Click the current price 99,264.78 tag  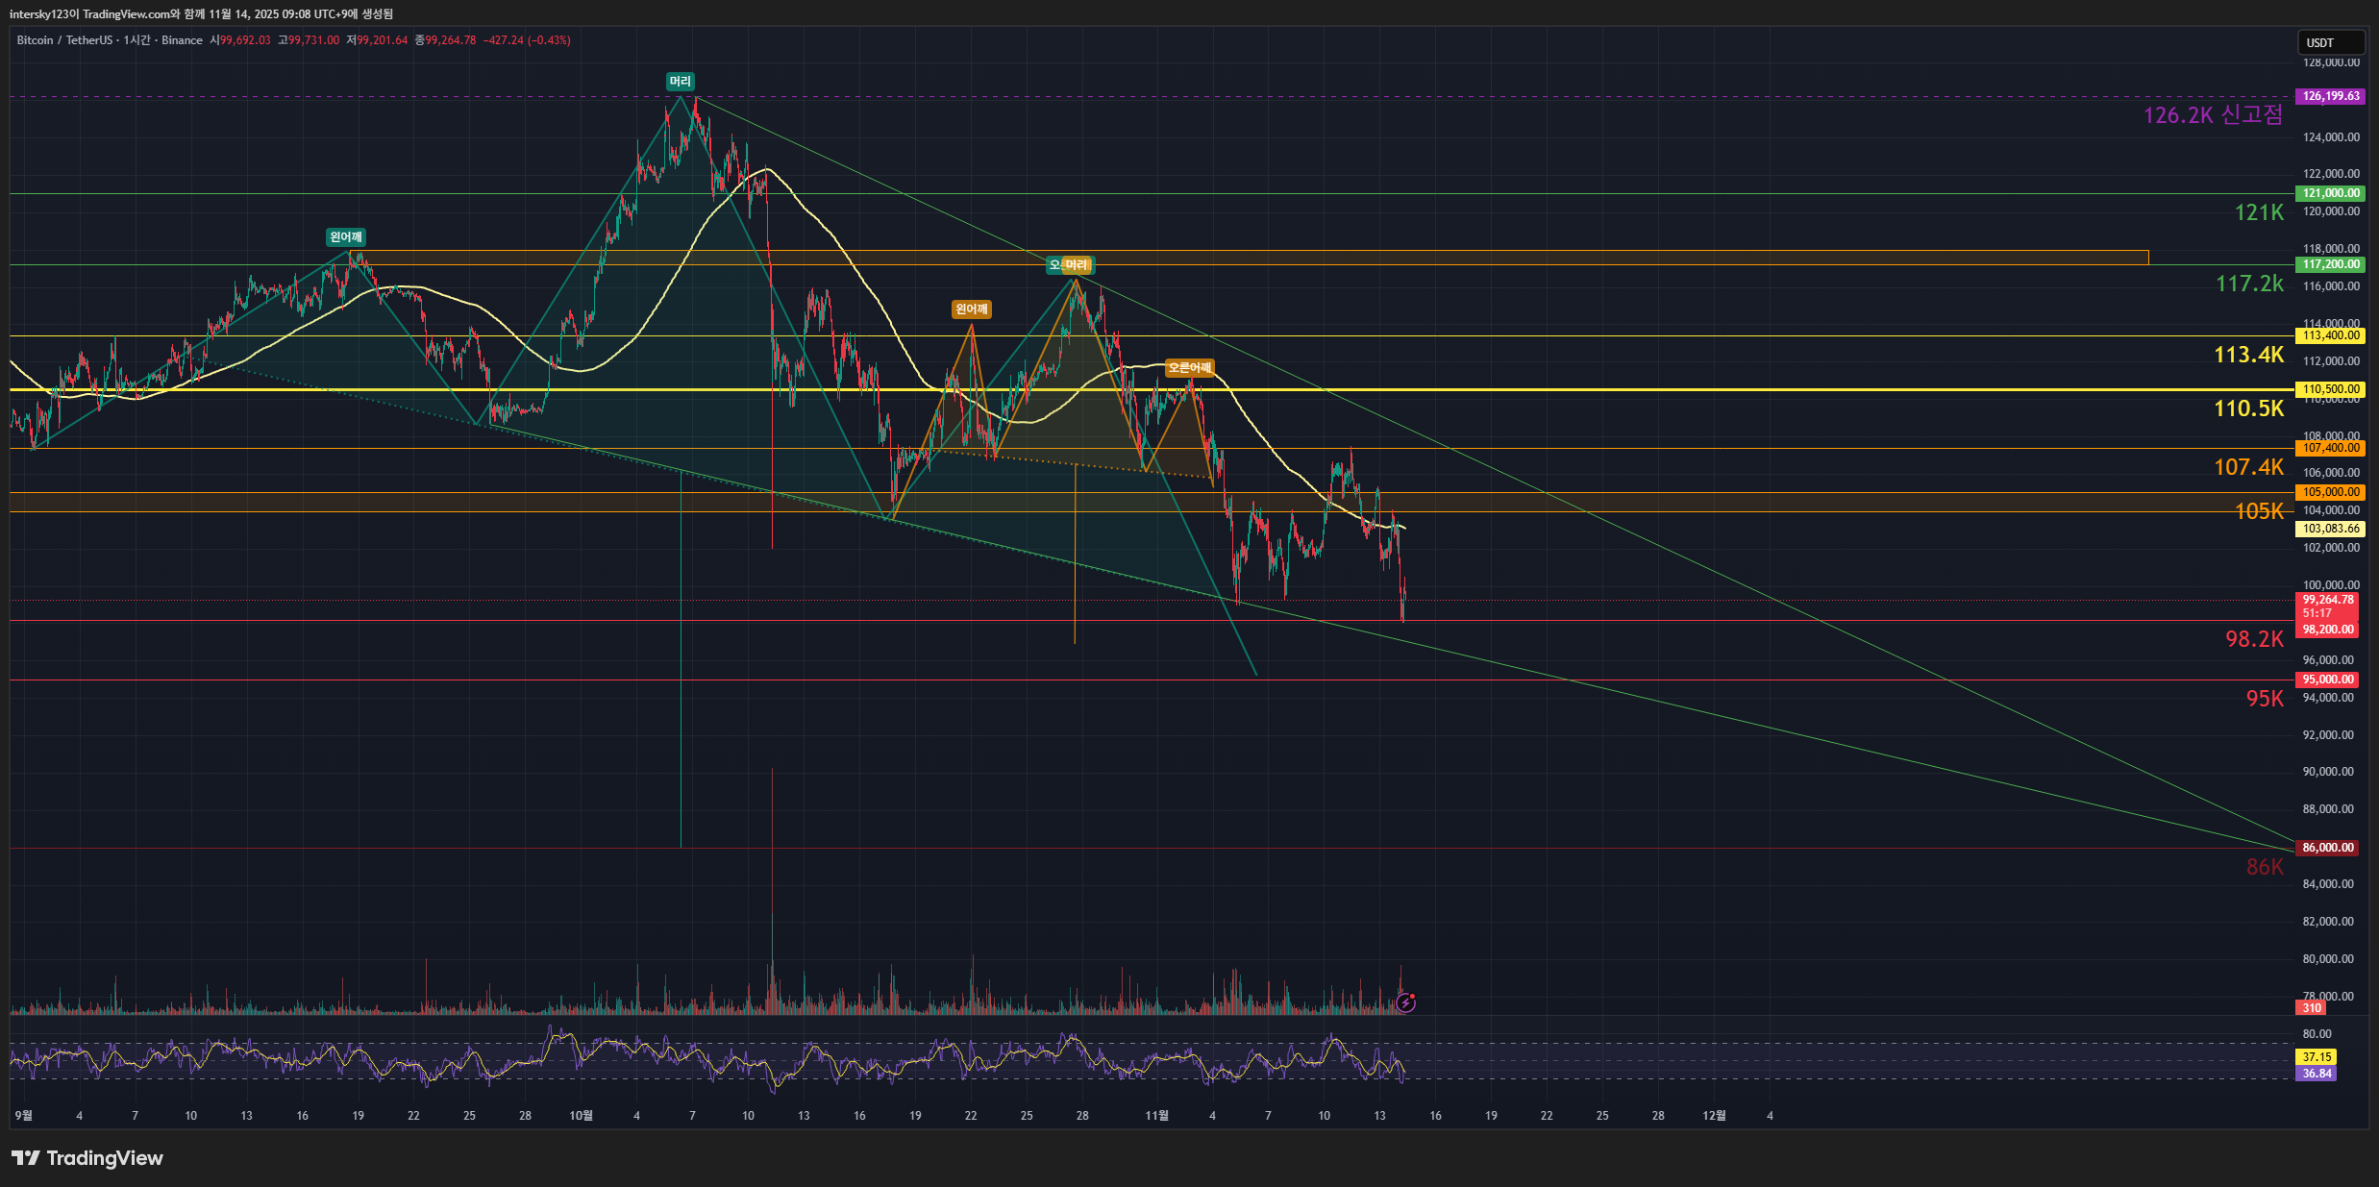pos(2327,600)
